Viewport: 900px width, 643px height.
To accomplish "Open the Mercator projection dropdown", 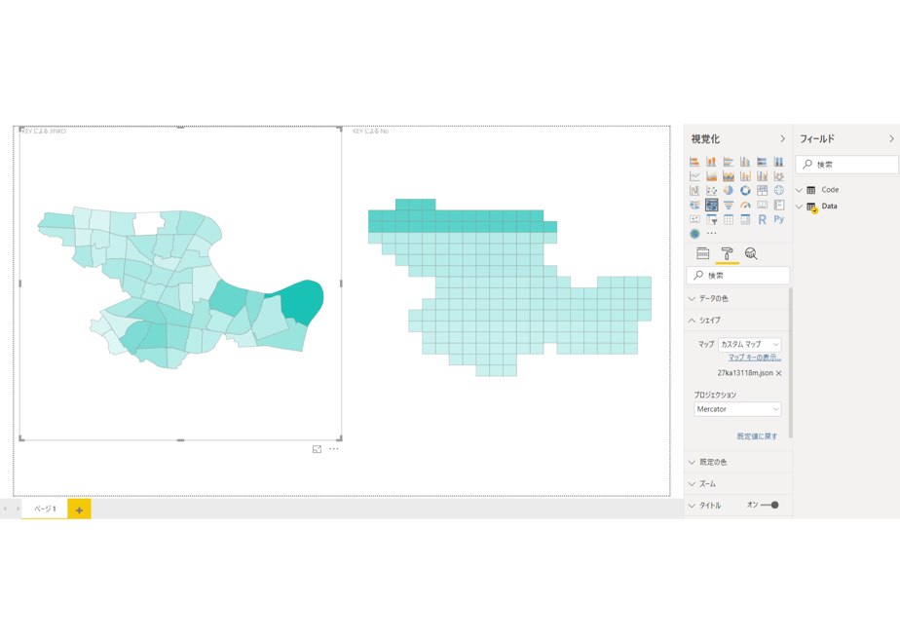I will (737, 409).
